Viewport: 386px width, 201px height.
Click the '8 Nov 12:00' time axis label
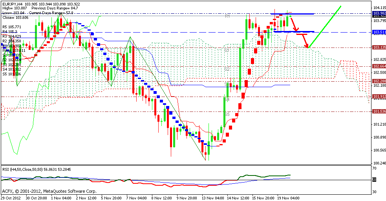click(x=162, y=198)
